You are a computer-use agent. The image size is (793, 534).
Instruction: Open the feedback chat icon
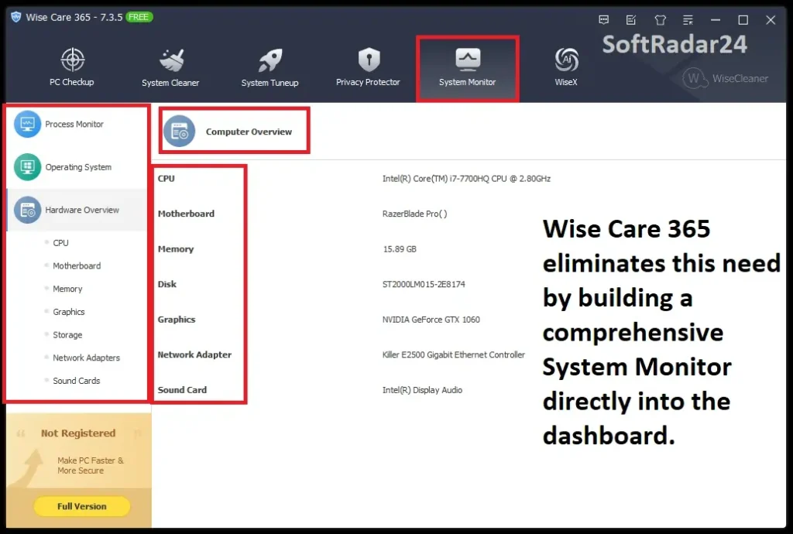coord(603,19)
